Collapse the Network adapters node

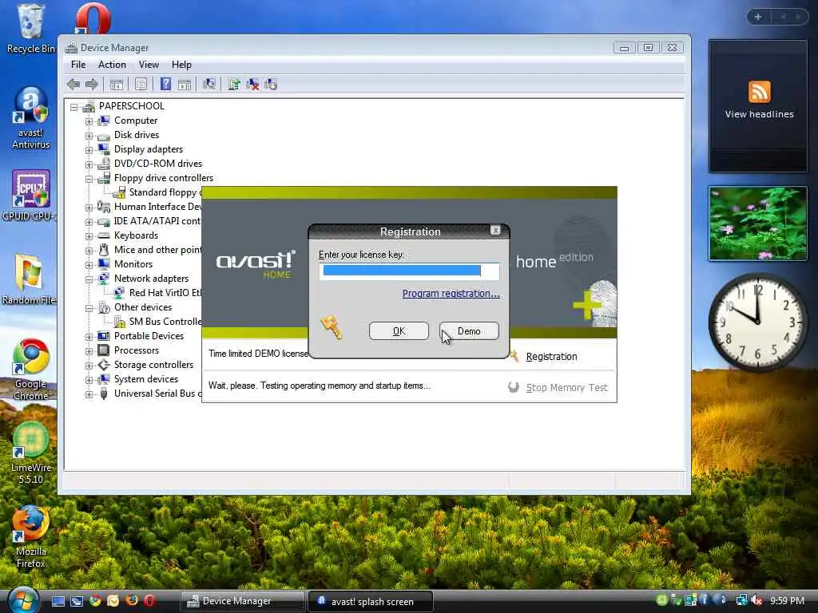tap(89, 279)
